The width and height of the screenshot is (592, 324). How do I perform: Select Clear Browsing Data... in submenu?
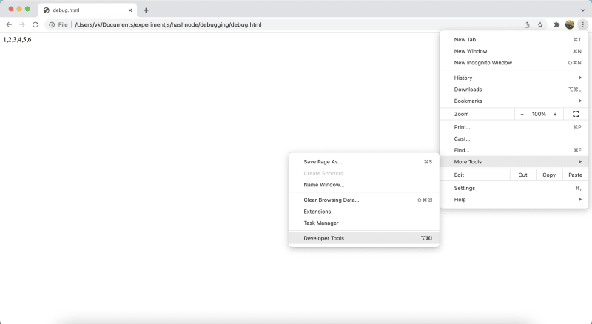click(364, 200)
